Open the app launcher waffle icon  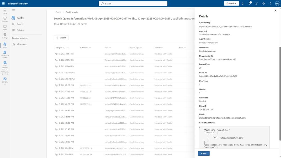point(3,3)
